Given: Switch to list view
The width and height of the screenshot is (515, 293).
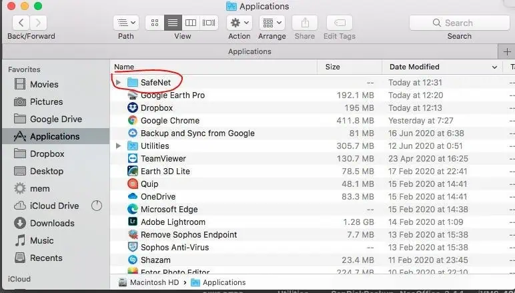Looking at the screenshot, I should 173,23.
